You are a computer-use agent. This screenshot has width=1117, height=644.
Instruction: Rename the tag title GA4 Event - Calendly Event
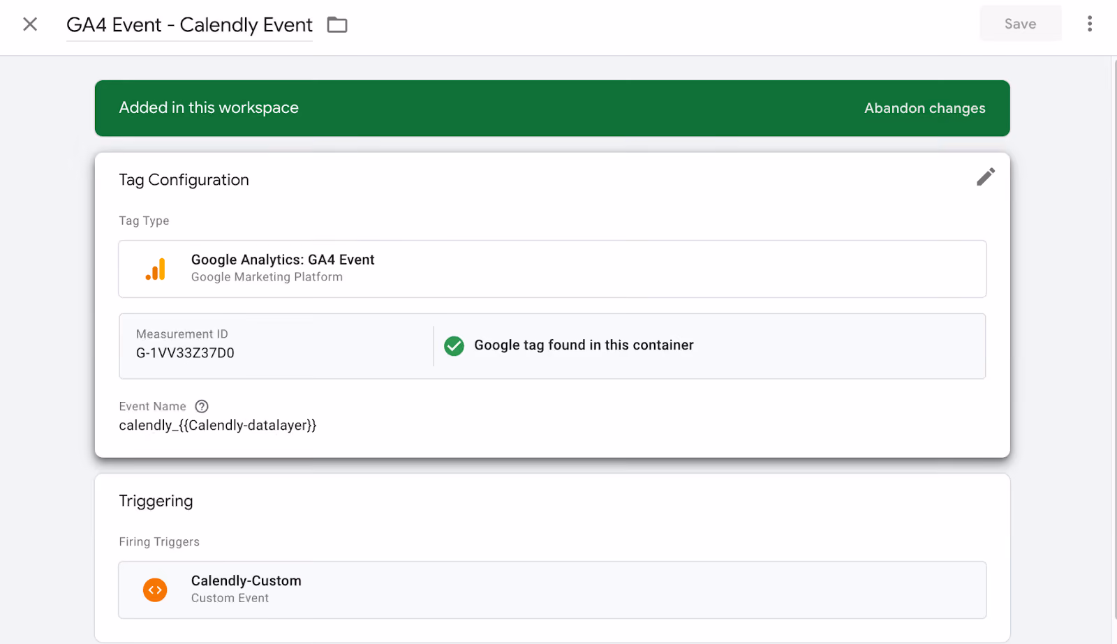189,25
